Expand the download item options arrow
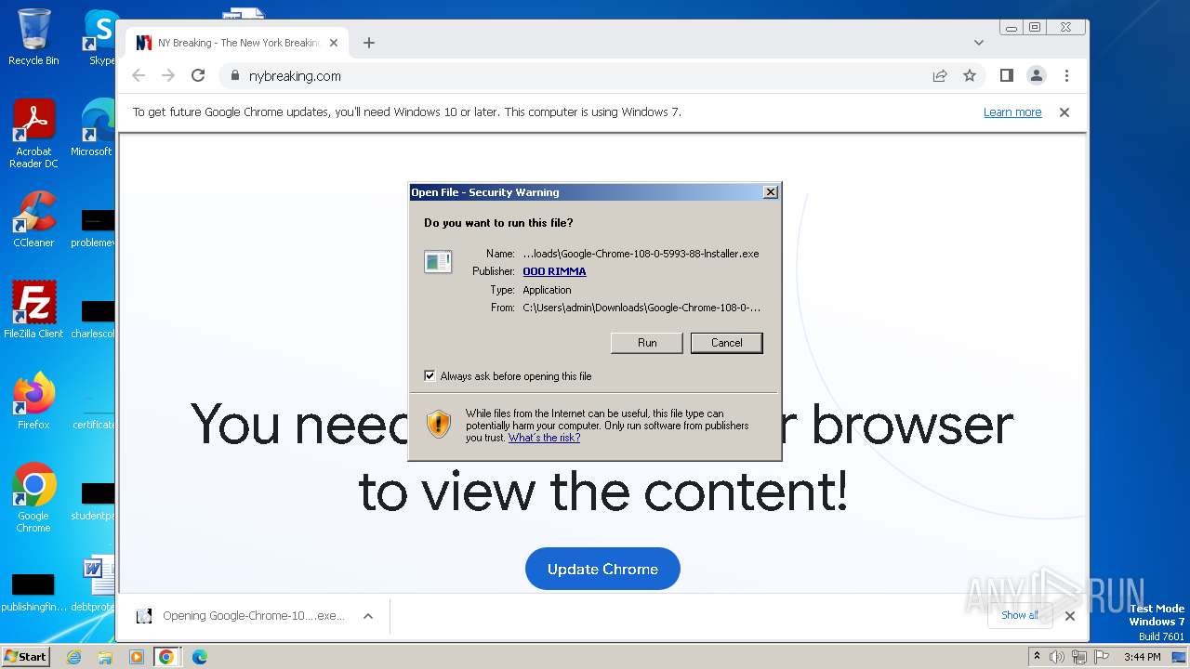 coord(368,615)
